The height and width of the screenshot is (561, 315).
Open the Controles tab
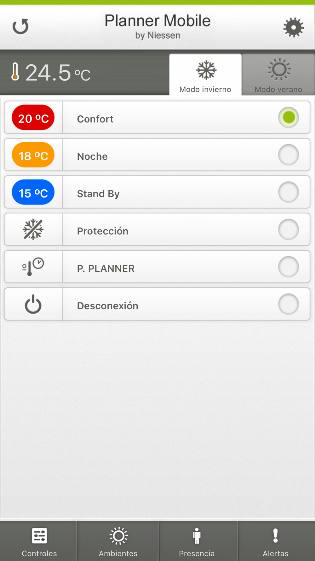39,541
